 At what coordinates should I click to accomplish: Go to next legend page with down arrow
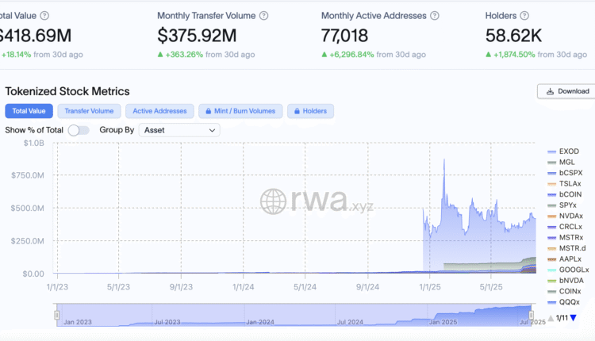pos(574,318)
